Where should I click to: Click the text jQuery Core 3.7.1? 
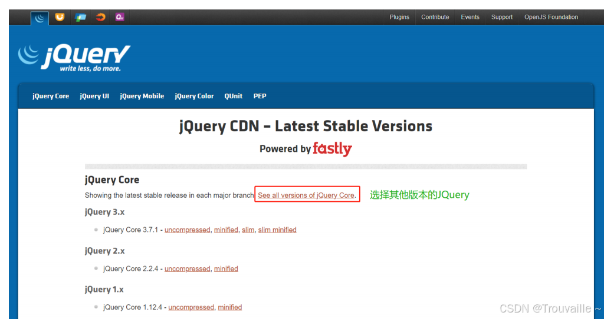[x=130, y=230]
